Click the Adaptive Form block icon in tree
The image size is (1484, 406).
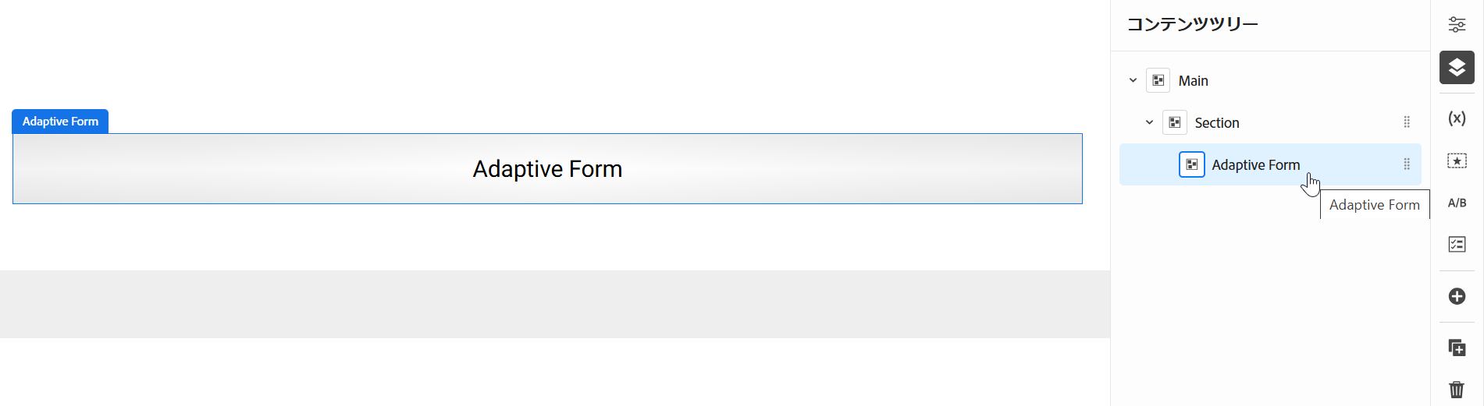[x=1191, y=164]
